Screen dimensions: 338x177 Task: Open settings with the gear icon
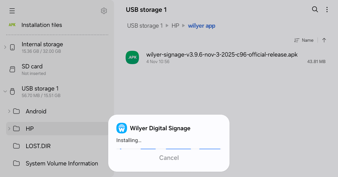[x=104, y=11]
